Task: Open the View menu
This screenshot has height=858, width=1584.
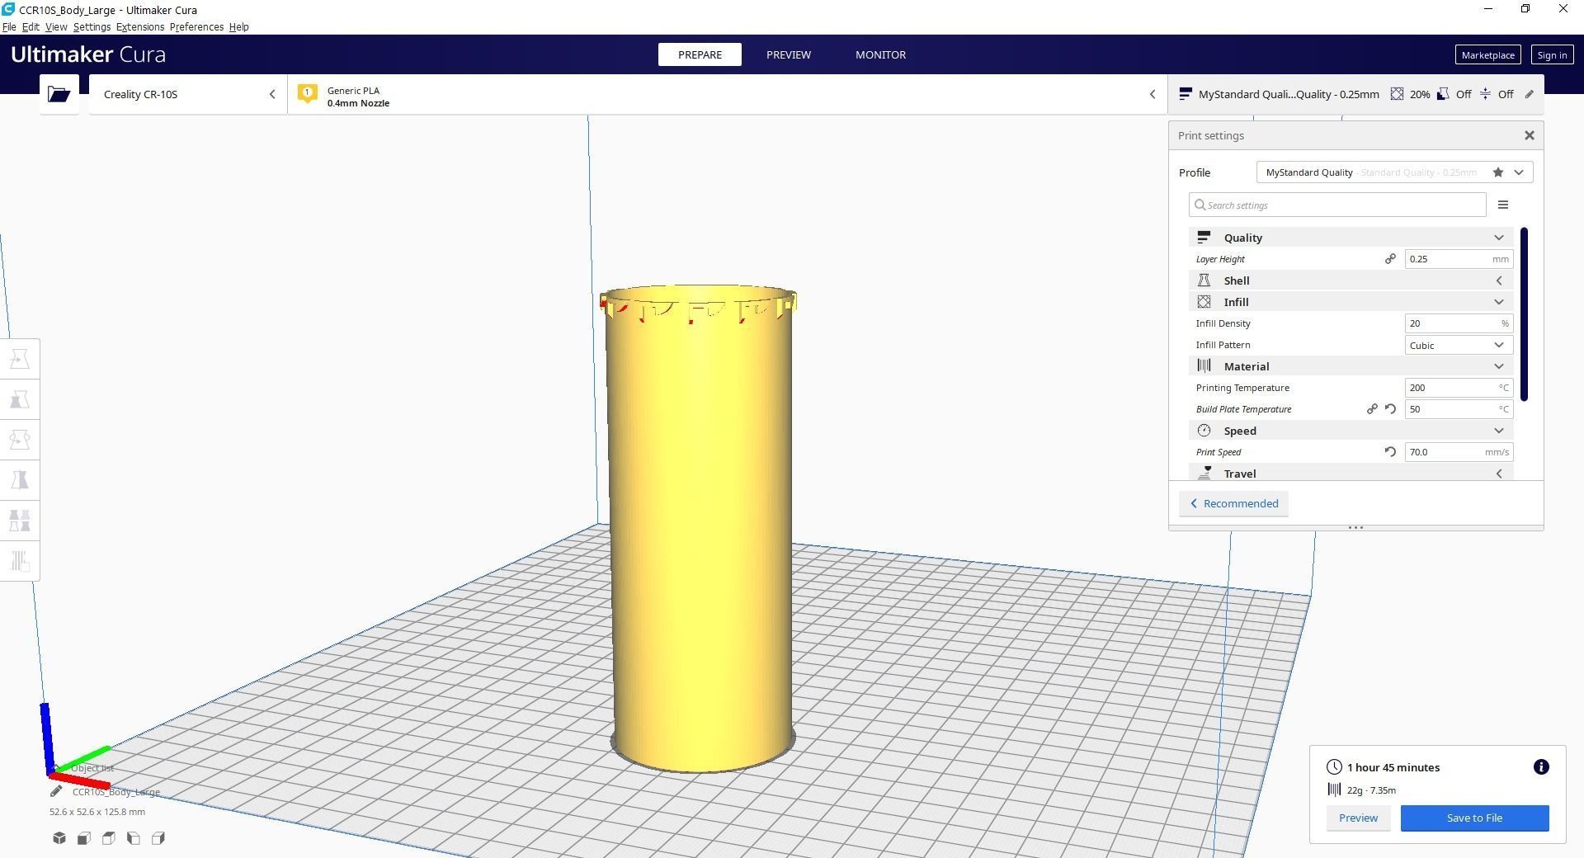Action: 56,27
